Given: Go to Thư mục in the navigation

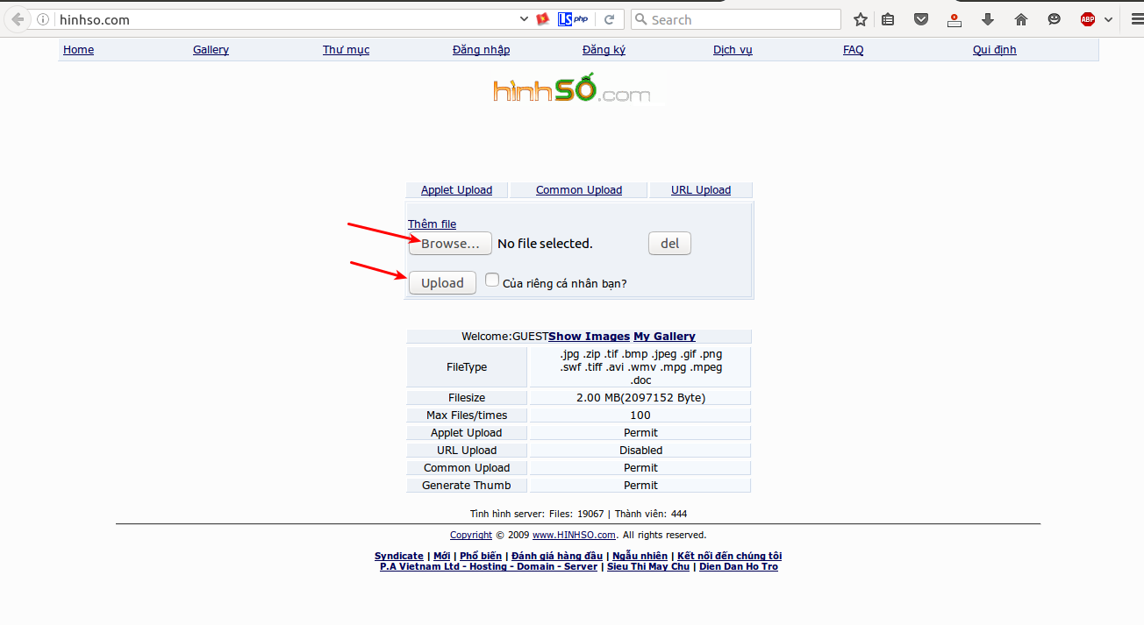Looking at the screenshot, I should coord(346,50).
